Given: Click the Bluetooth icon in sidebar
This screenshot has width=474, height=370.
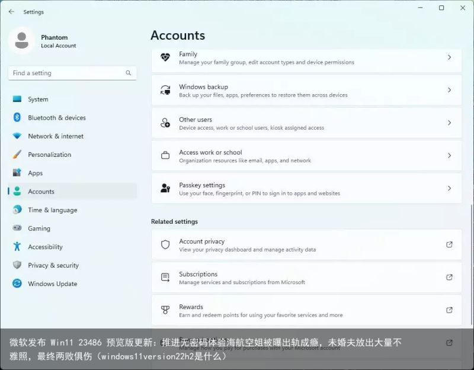Looking at the screenshot, I should [x=17, y=117].
